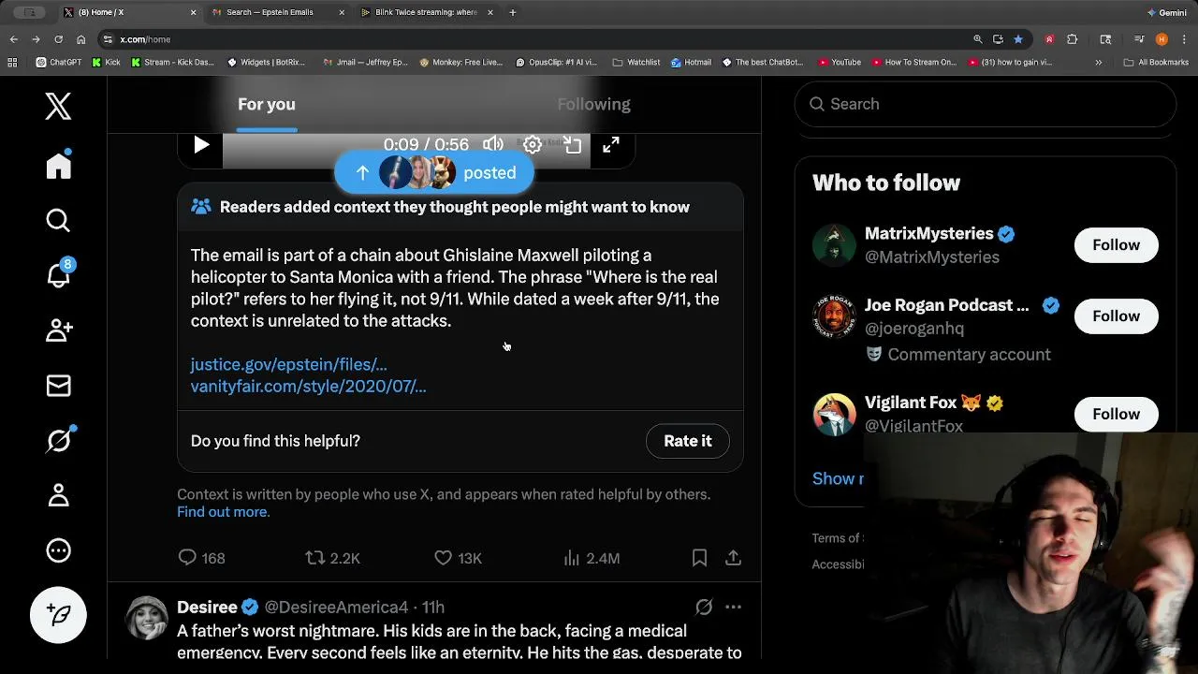Open MatrixMysteries profile avatar
Screen dimensions: 1198x674
tap(834, 245)
